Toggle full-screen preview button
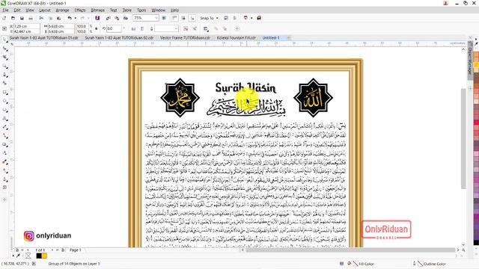This screenshot has width=479, height=269. pos(164,18)
